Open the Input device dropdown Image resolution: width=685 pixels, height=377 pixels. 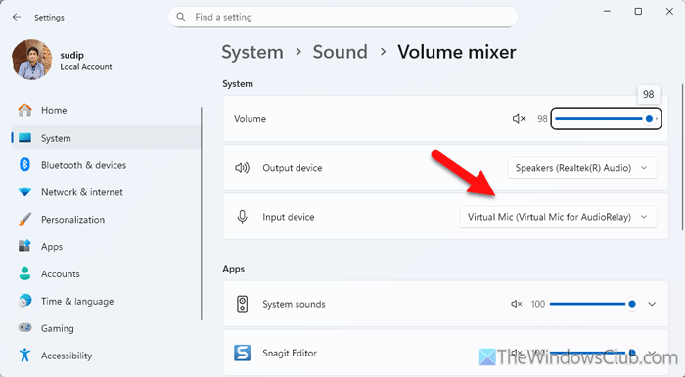pyautogui.click(x=559, y=217)
